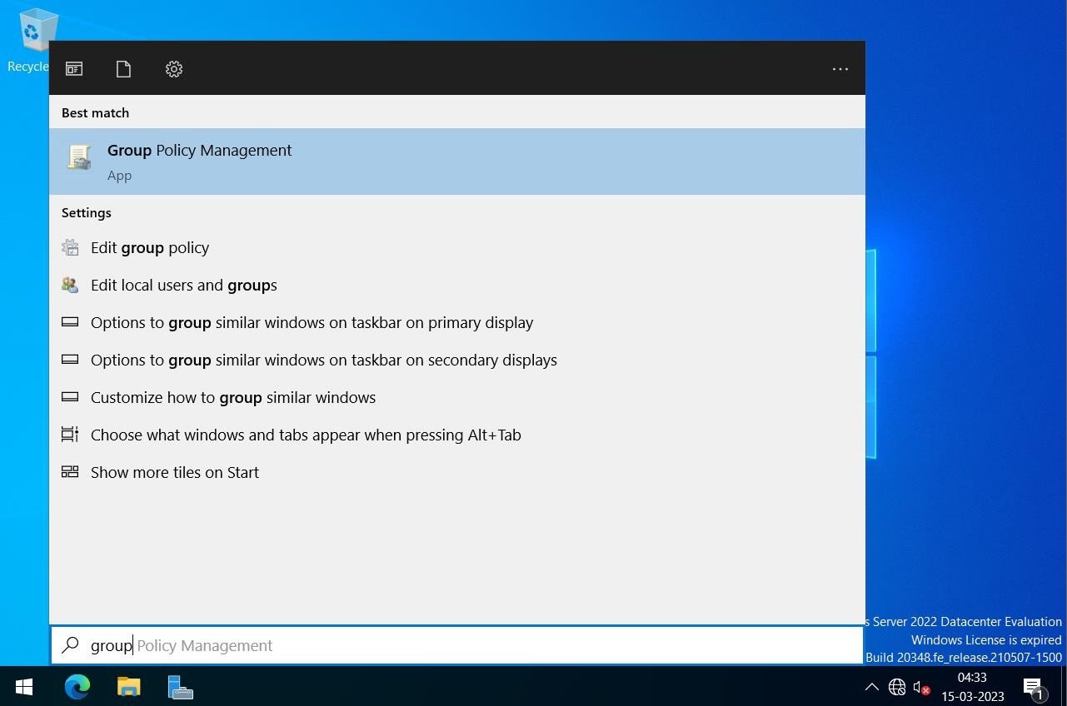Open the Alt+Tab windows and tabs setting

[457, 435]
